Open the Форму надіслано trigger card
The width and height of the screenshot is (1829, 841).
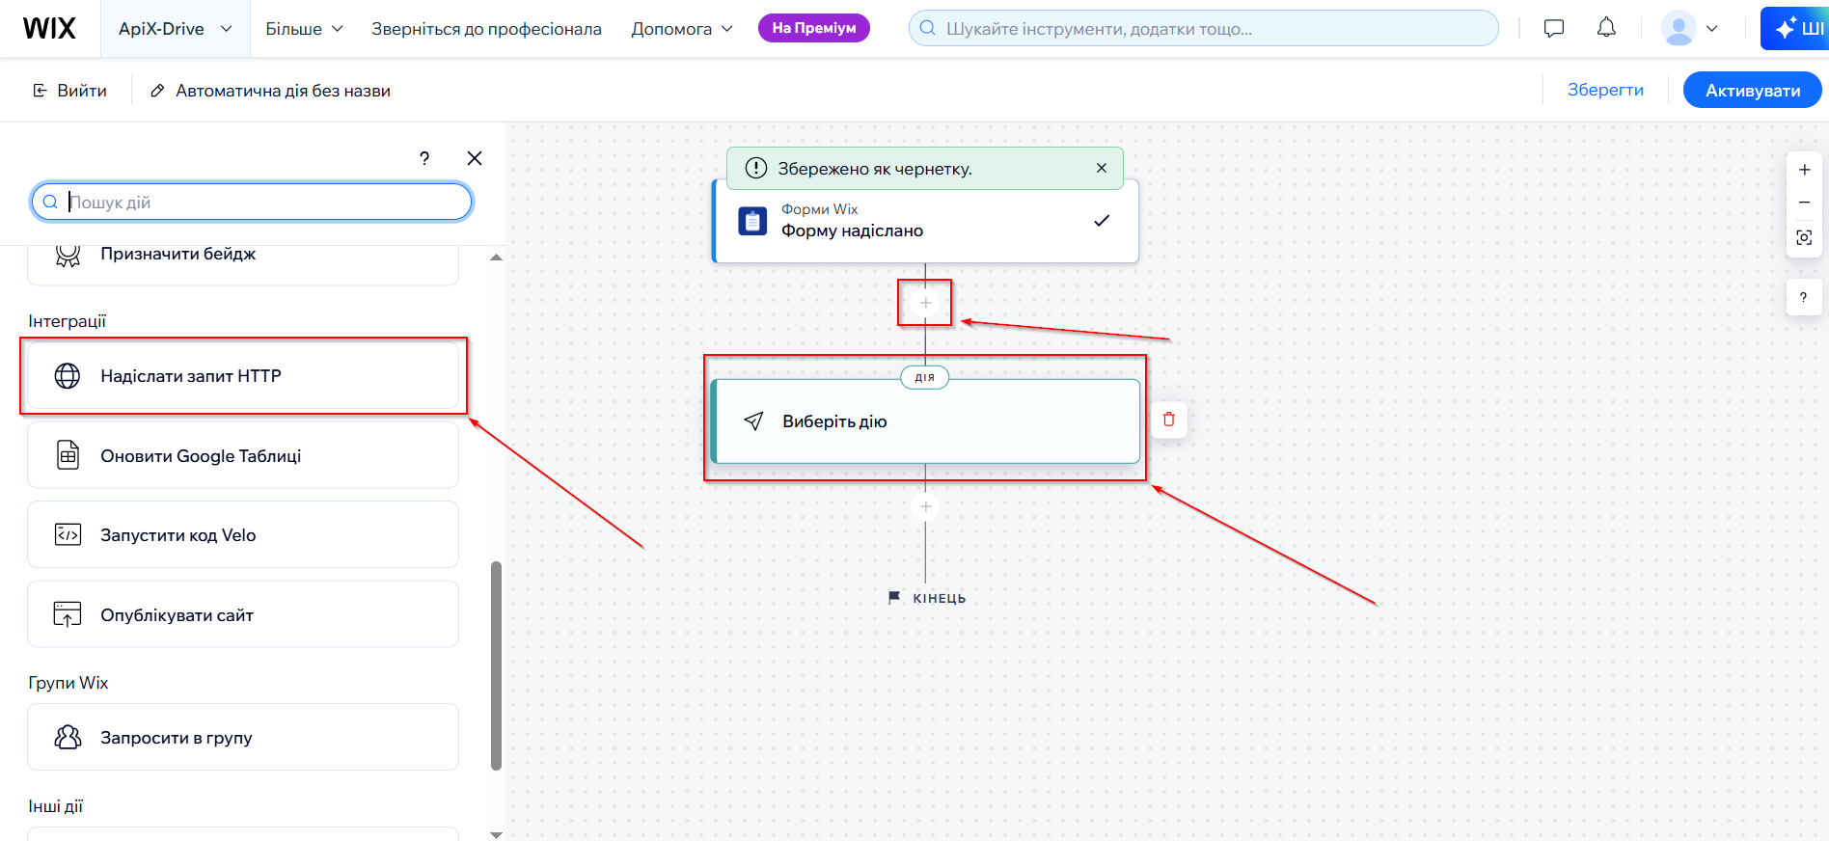coord(925,222)
